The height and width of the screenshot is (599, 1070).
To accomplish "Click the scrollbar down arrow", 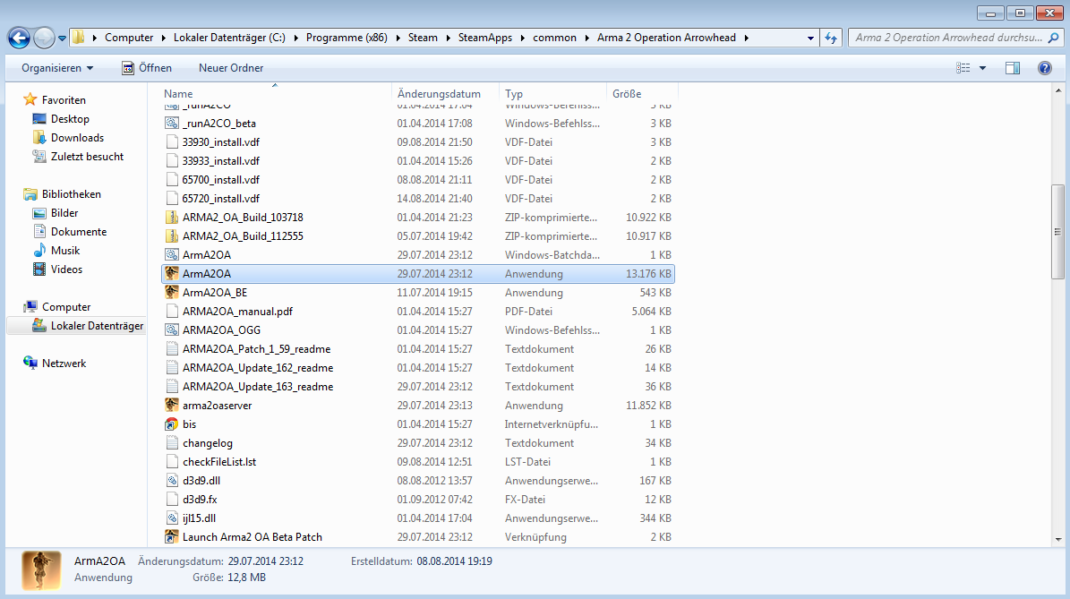I will [x=1057, y=540].
